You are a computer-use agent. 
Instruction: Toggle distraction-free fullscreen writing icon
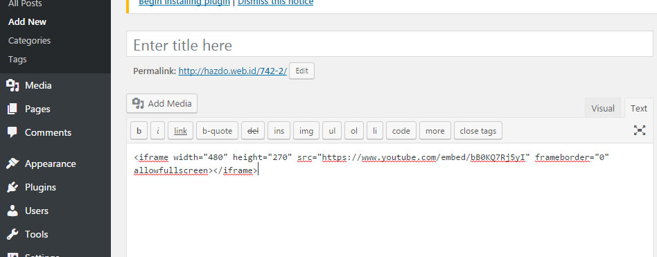pyautogui.click(x=640, y=130)
